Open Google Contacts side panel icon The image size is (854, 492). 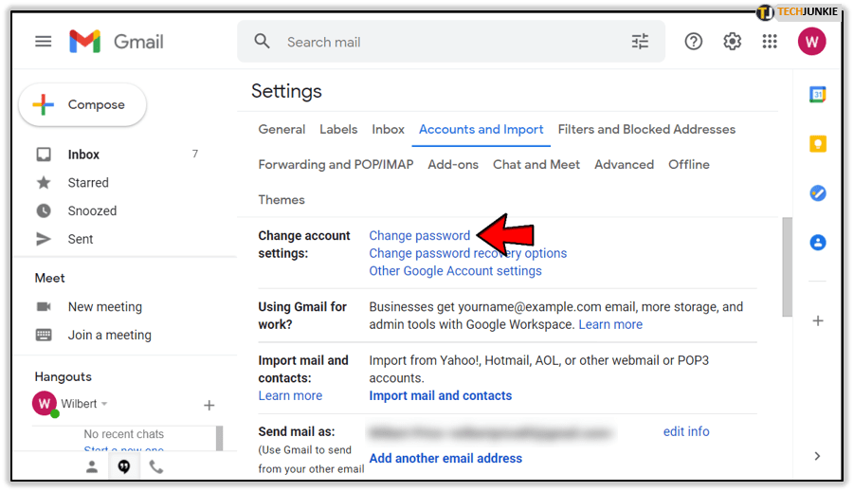click(x=817, y=243)
